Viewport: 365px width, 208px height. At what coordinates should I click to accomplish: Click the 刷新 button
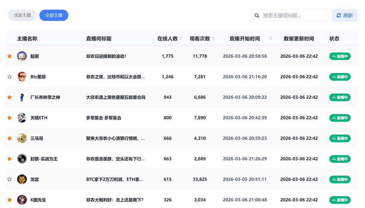345,15
